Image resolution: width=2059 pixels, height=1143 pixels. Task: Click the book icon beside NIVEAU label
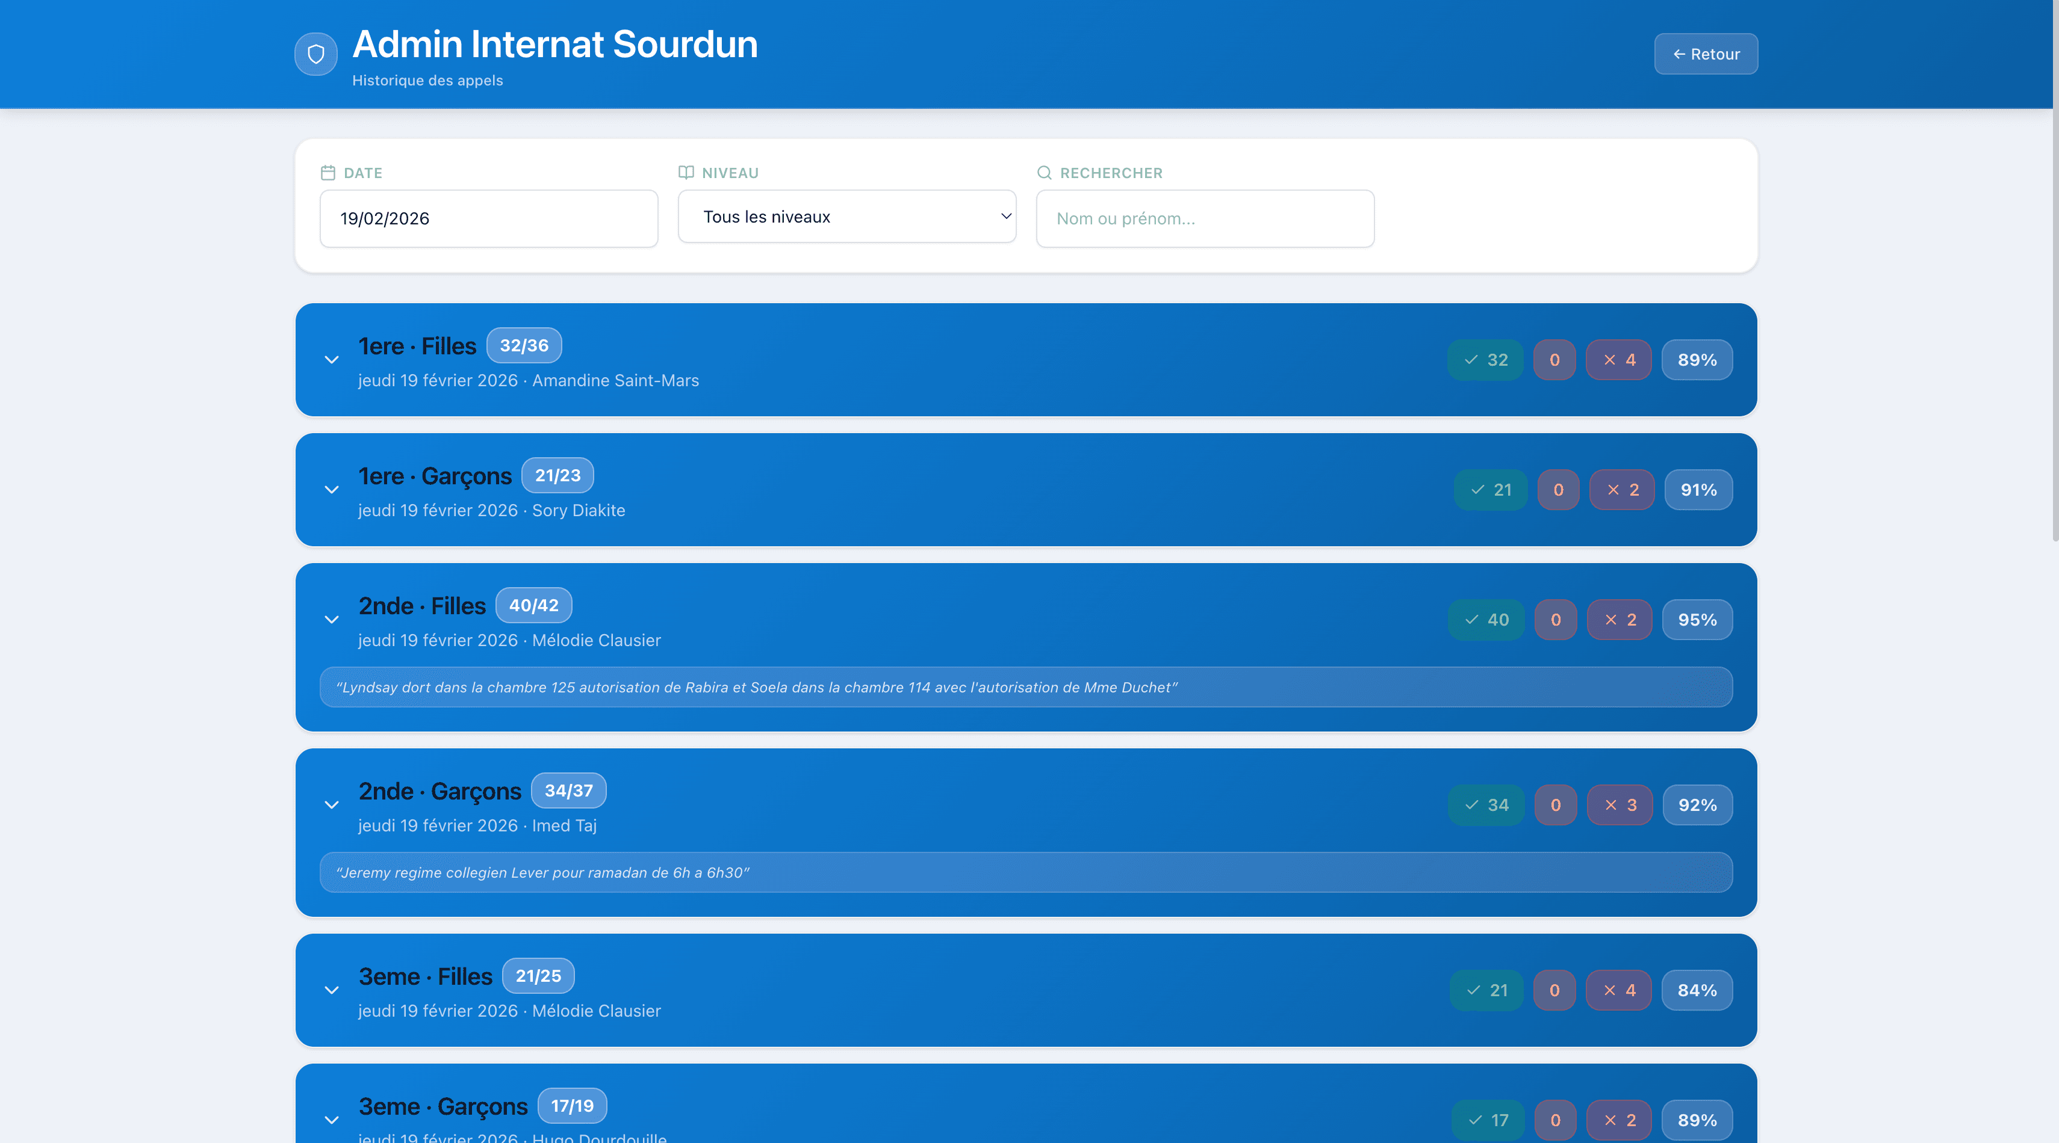[x=686, y=173]
